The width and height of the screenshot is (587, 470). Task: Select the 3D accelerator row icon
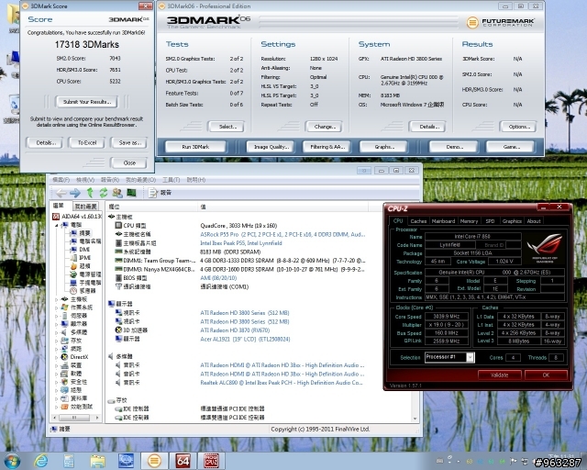(x=118, y=330)
